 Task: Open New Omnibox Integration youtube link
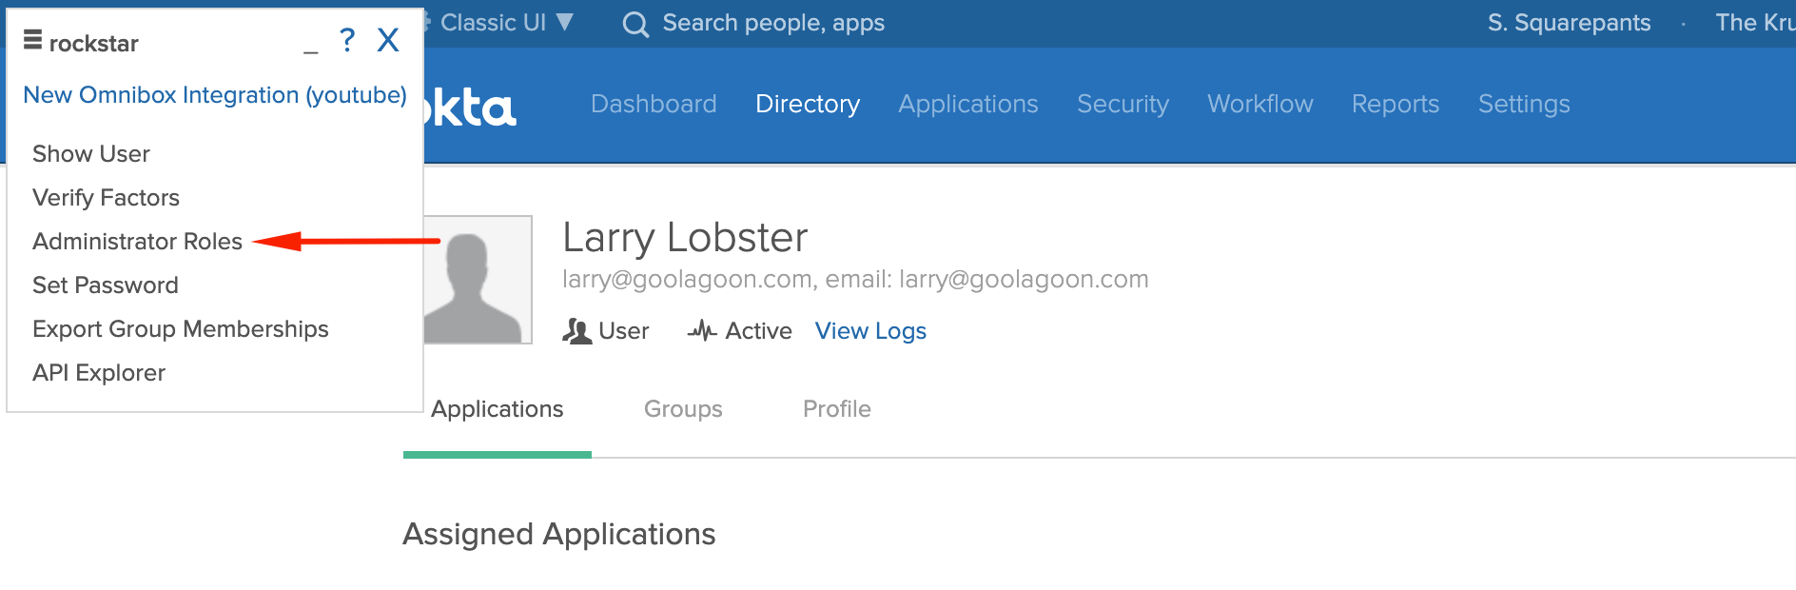point(215,95)
